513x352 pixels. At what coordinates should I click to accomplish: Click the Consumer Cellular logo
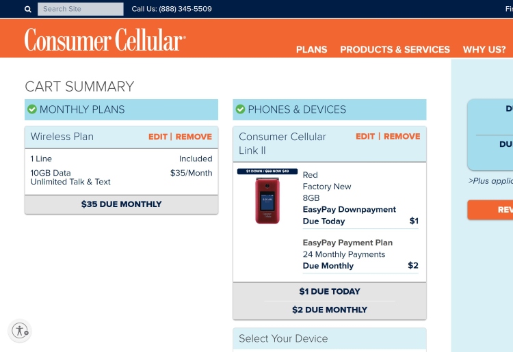click(105, 40)
